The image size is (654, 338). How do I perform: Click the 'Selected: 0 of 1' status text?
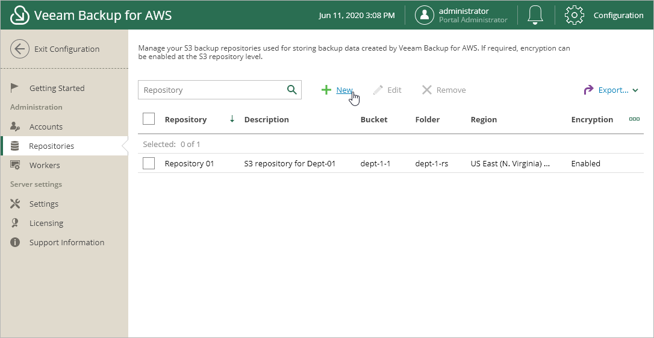coord(172,145)
